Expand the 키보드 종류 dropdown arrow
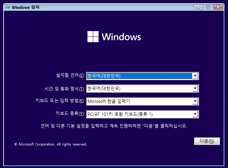Image resolution: width=228 pixels, height=168 pixels. [x=195, y=114]
